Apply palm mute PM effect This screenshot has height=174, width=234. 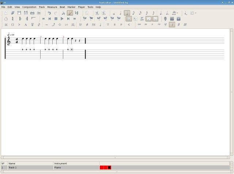click(x=94, y=25)
